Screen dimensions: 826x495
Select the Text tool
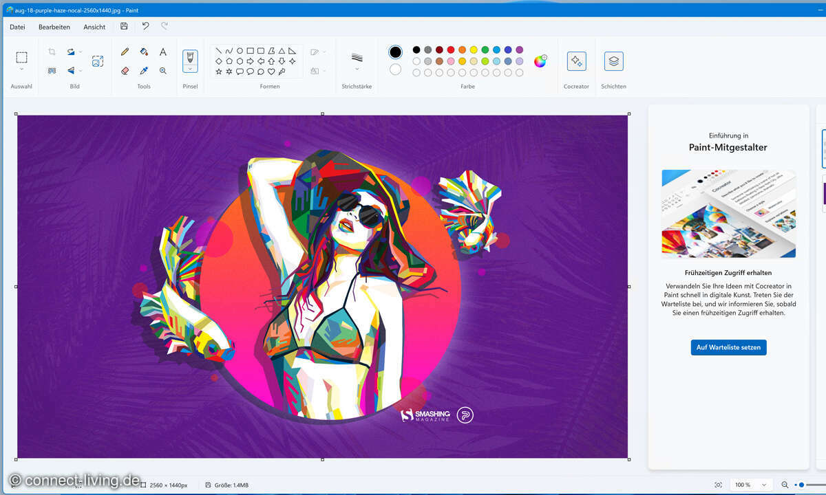(163, 52)
